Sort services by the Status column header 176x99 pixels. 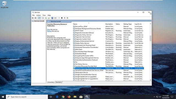[119, 24]
